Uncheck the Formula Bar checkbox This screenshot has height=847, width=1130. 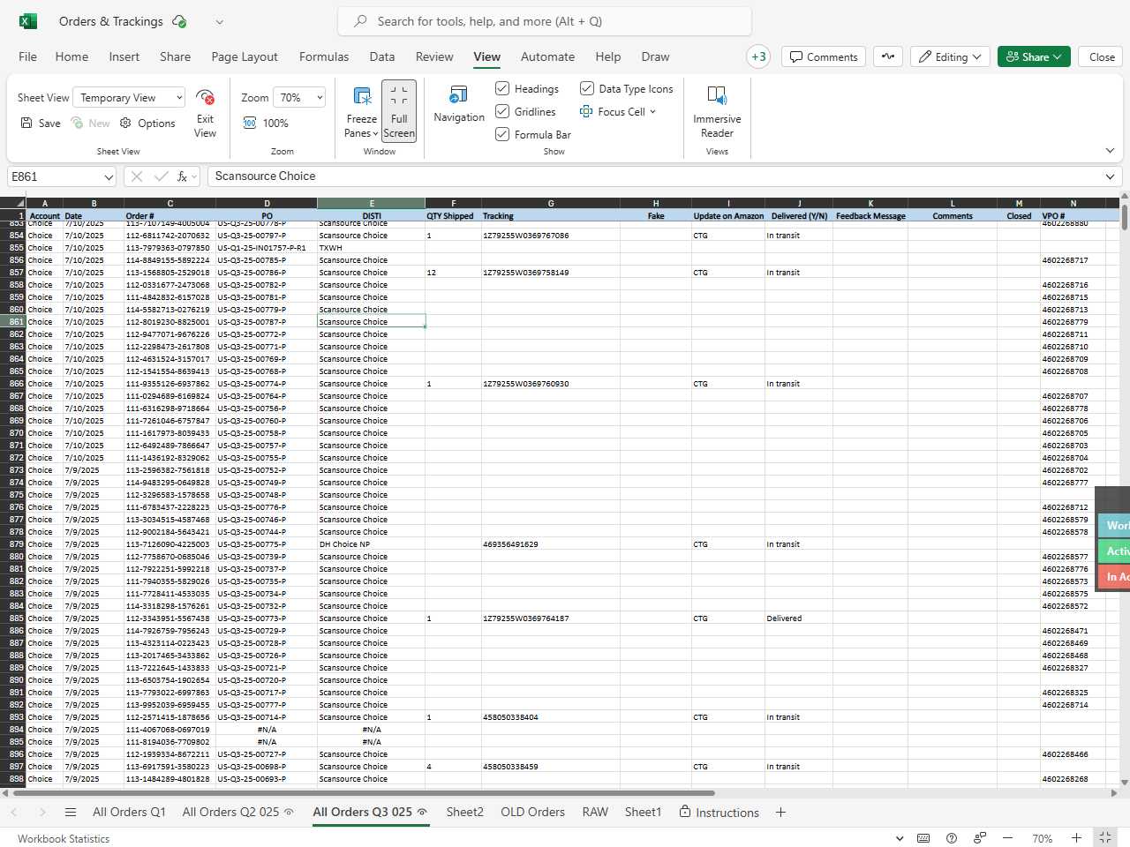click(x=502, y=134)
